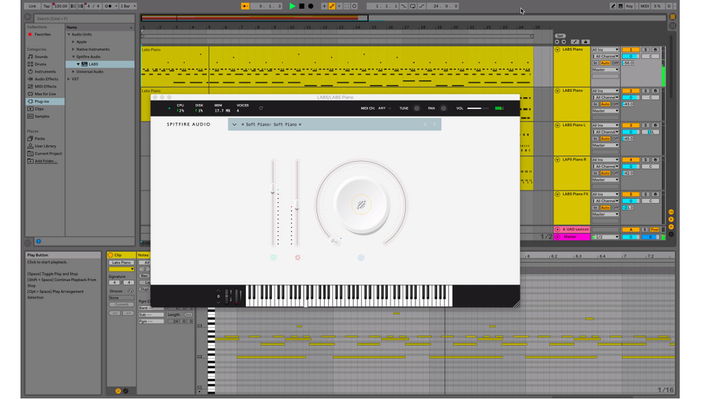
Task: Click the browser Search field
Action: (x=84, y=18)
